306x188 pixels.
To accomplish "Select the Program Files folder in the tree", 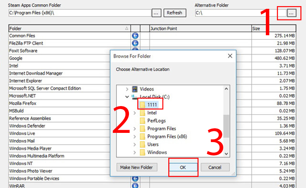I will point(158,129).
